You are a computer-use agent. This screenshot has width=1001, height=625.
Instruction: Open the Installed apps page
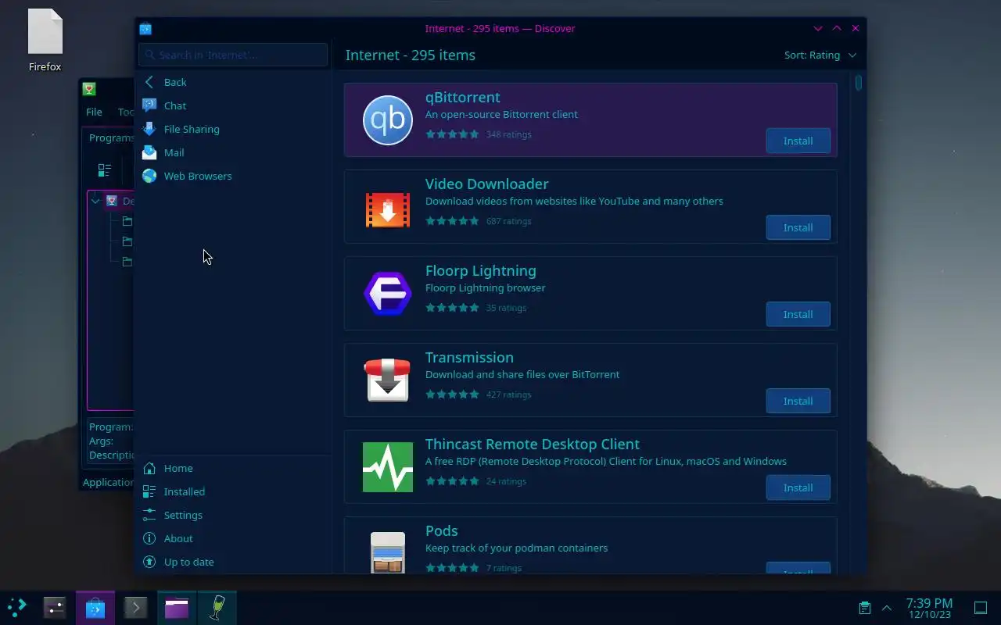click(233, 491)
